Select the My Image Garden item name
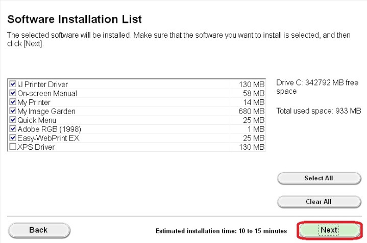The width and height of the screenshot is (367, 243). pos(46,111)
